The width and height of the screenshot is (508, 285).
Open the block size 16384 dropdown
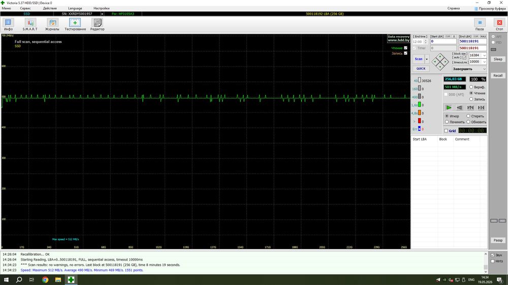point(478,55)
